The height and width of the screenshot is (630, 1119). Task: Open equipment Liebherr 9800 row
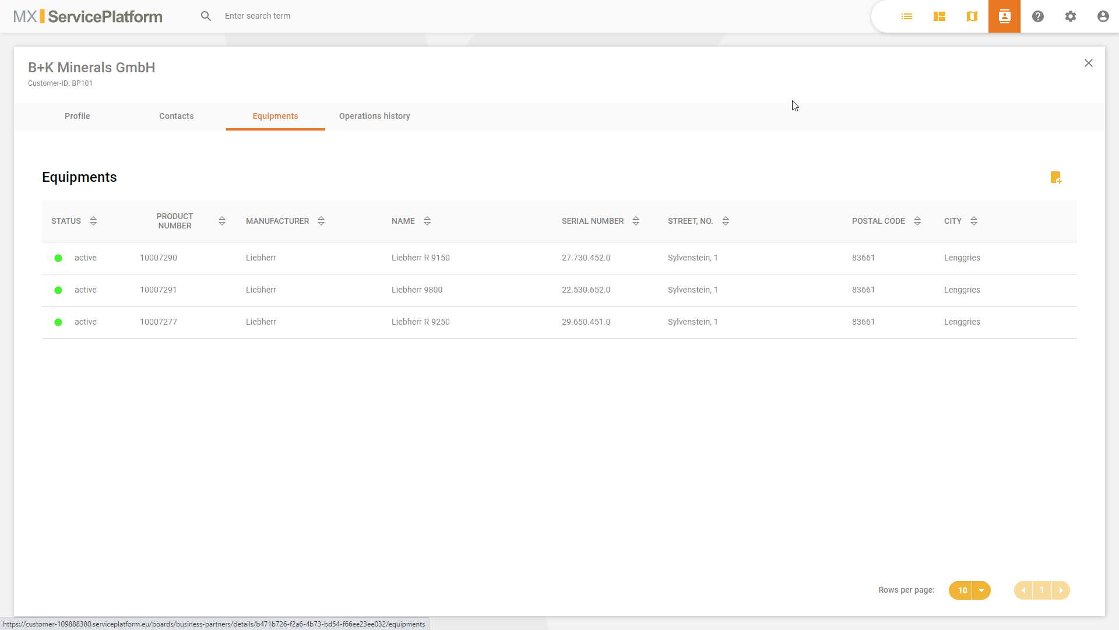pyautogui.click(x=559, y=290)
